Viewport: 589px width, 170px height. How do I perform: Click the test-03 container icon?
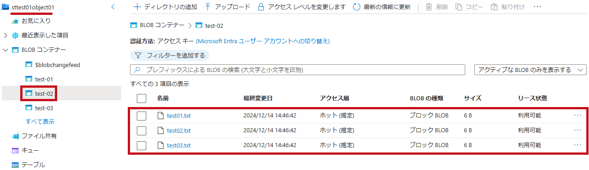(29, 108)
